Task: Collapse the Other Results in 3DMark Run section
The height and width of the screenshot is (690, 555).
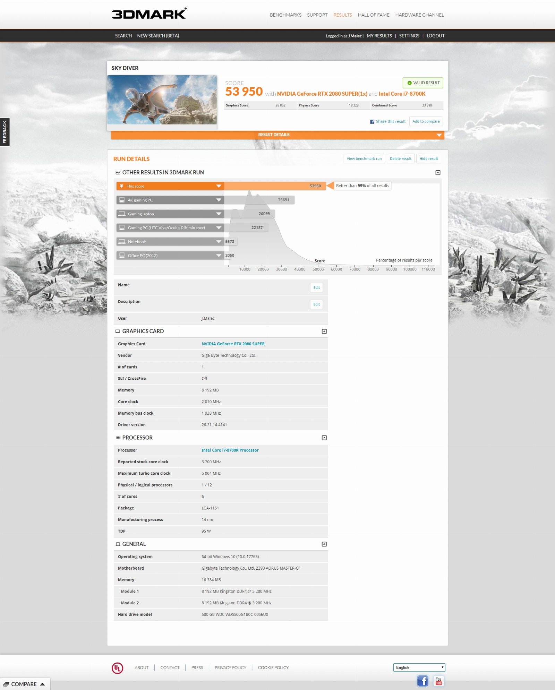Action: click(x=438, y=173)
